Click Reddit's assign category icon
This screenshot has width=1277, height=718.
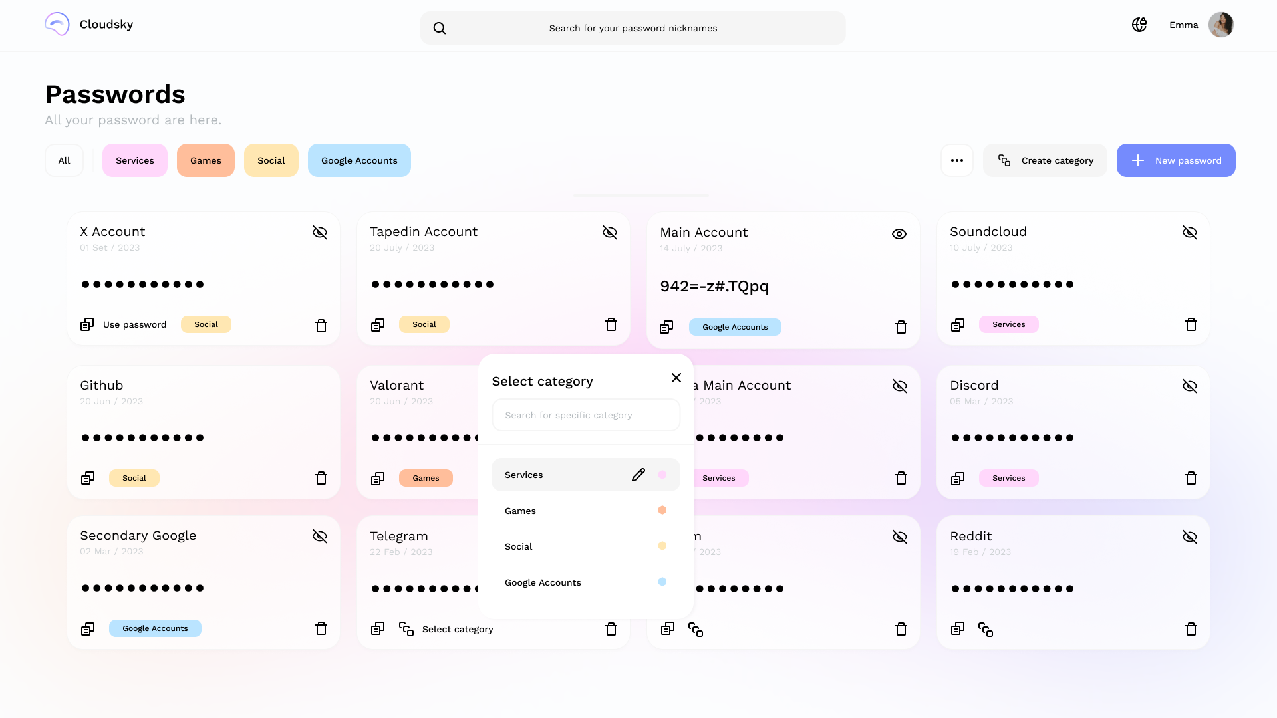pos(986,629)
